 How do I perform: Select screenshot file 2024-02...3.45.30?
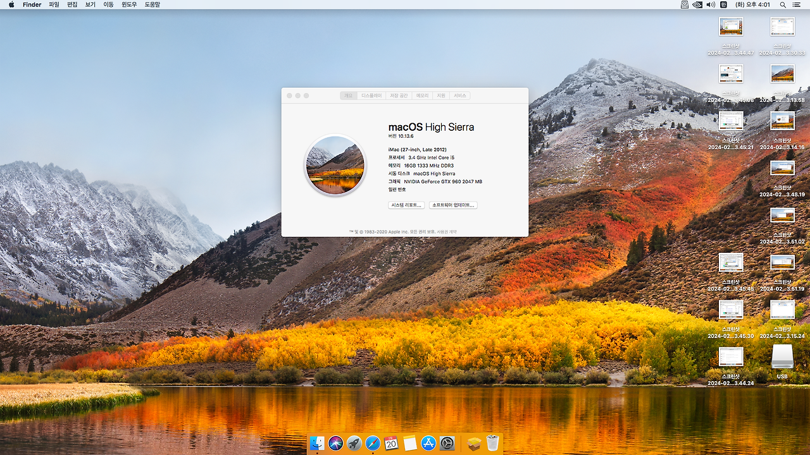pos(731,320)
